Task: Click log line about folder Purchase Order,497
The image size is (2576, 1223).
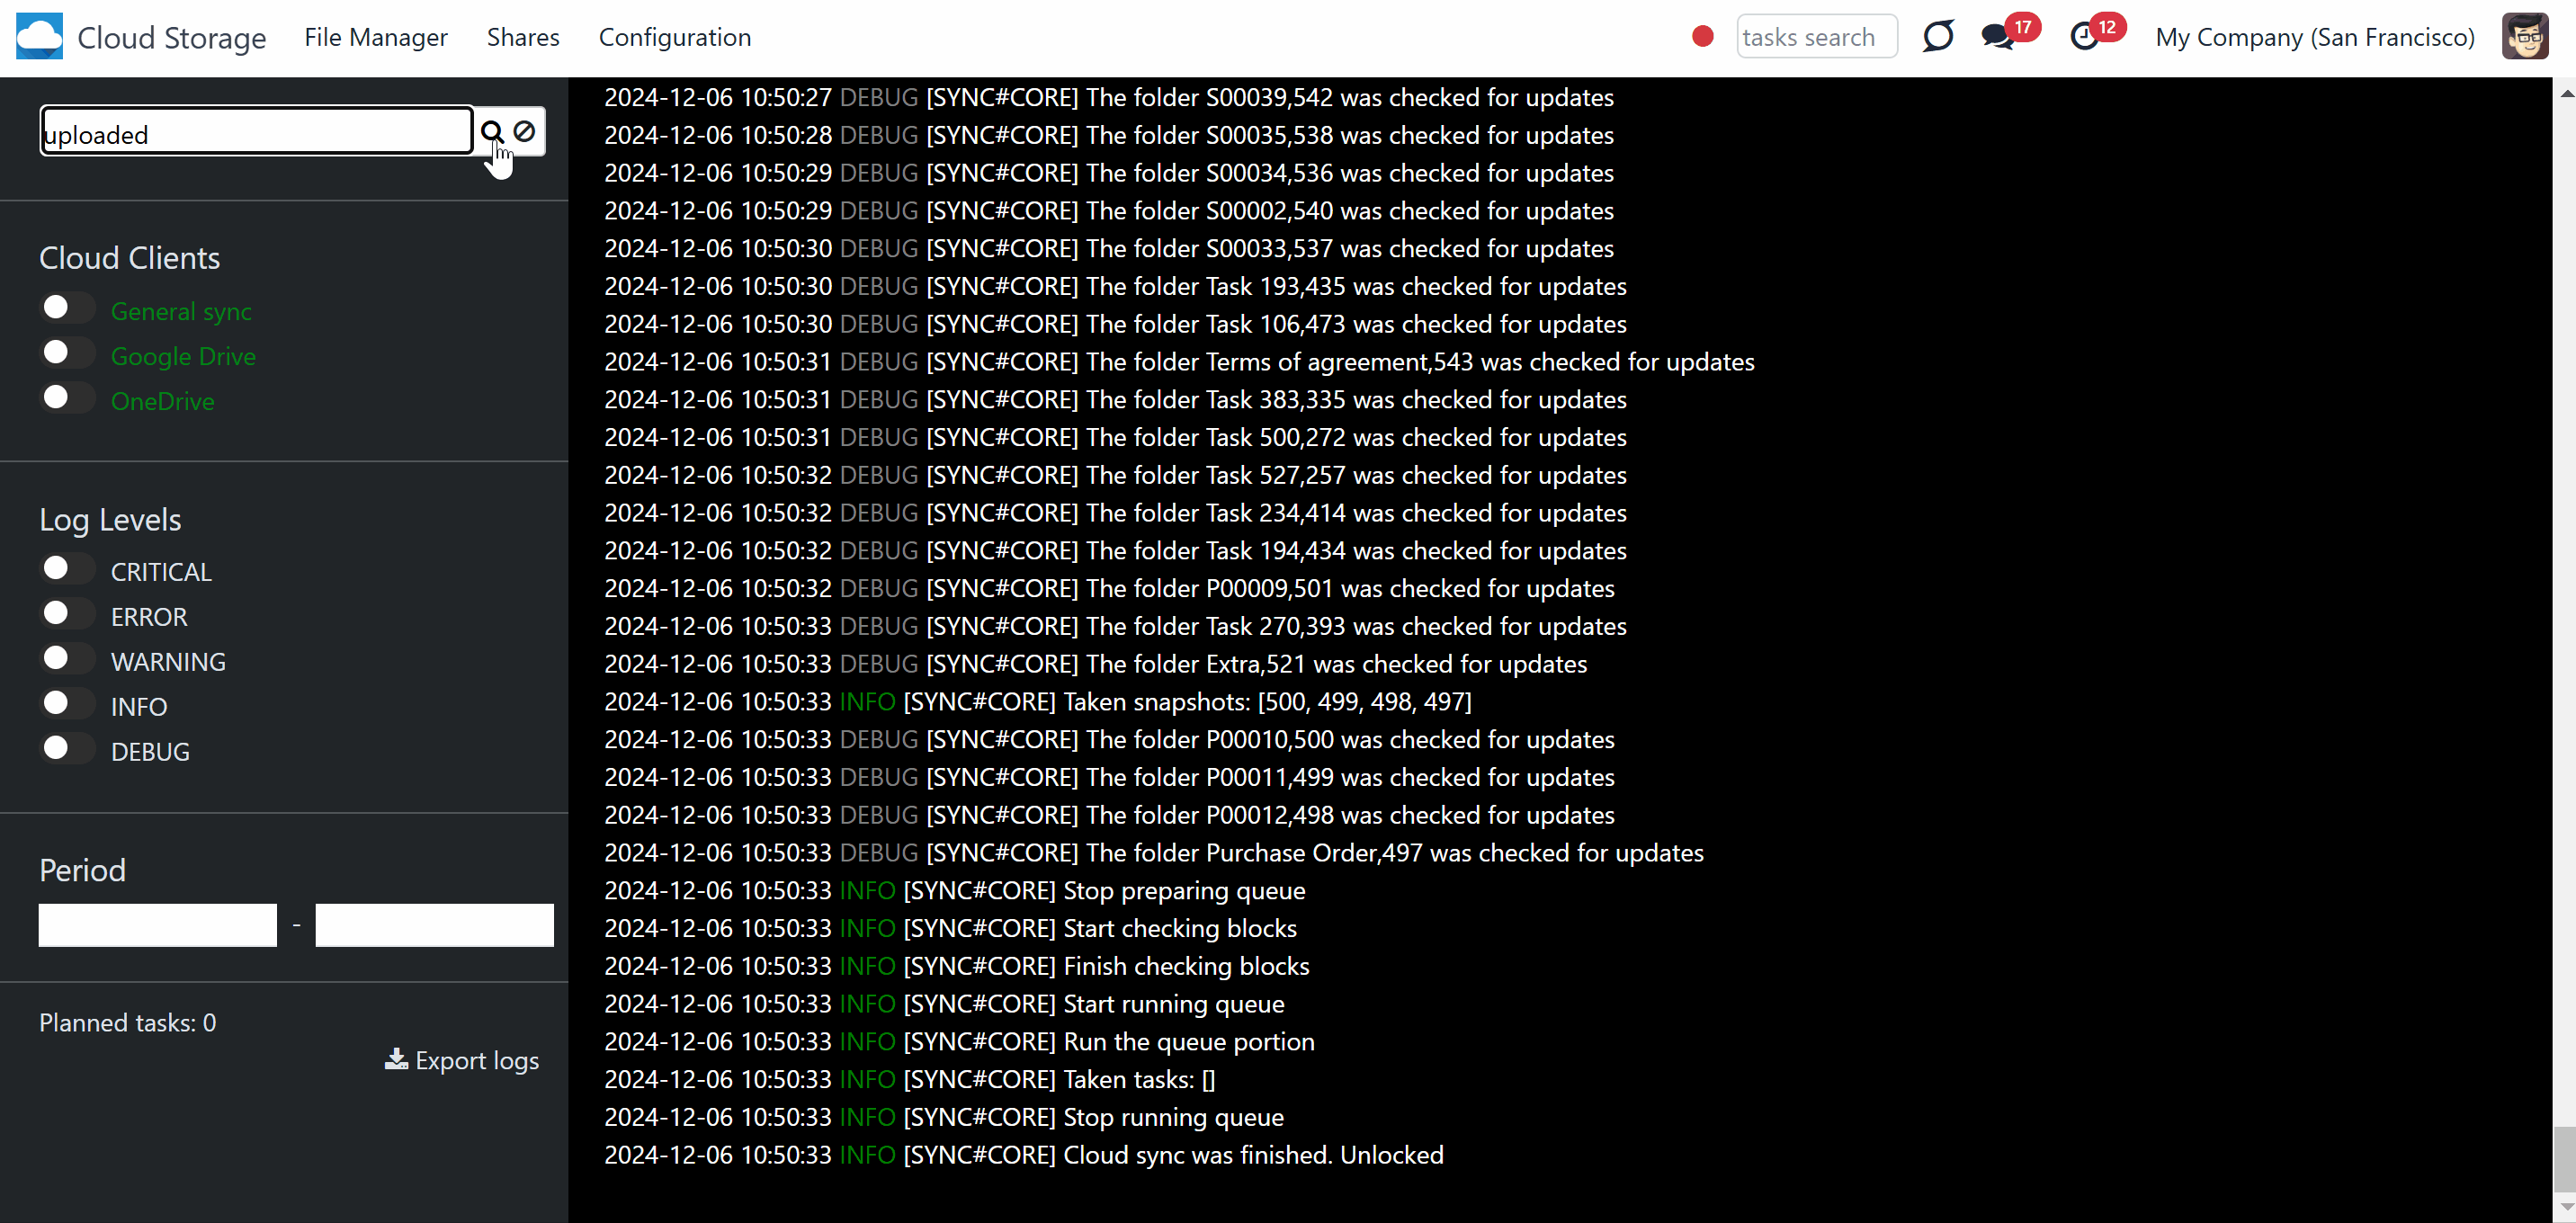Action: 1154,853
